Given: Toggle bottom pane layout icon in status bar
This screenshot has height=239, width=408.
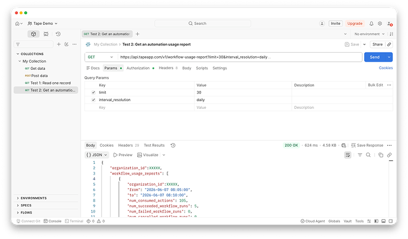Looking at the screenshot, I should (x=383, y=221).
